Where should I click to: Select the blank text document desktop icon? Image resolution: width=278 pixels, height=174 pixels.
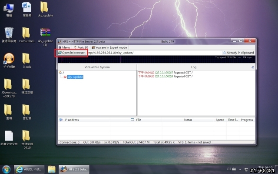coord(9,138)
